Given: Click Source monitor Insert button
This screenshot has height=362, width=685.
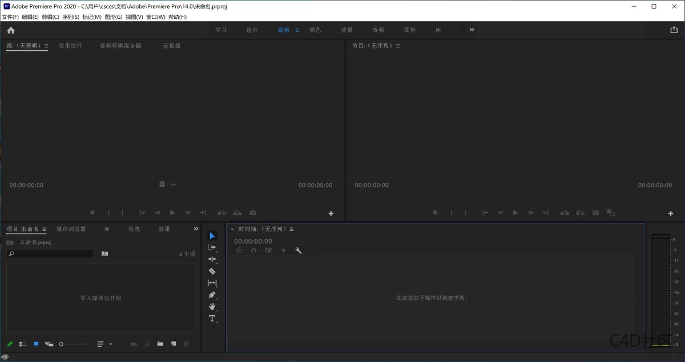Looking at the screenshot, I should pos(222,213).
